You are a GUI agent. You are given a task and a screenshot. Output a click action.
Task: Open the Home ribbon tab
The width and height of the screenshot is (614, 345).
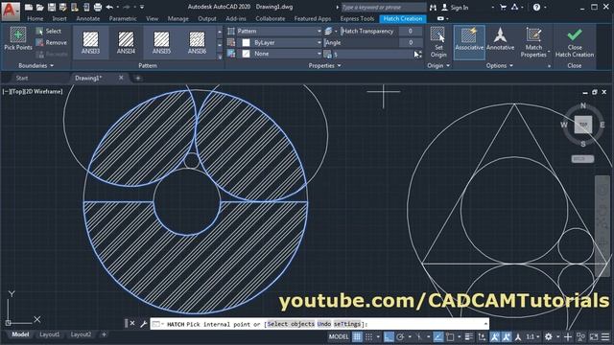[35, 18]
